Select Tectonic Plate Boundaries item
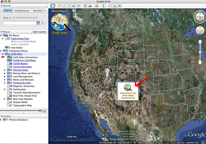206x144 pixels. coord(27,93)
